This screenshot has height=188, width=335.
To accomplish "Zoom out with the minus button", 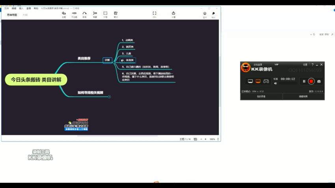I will (201, 139).
